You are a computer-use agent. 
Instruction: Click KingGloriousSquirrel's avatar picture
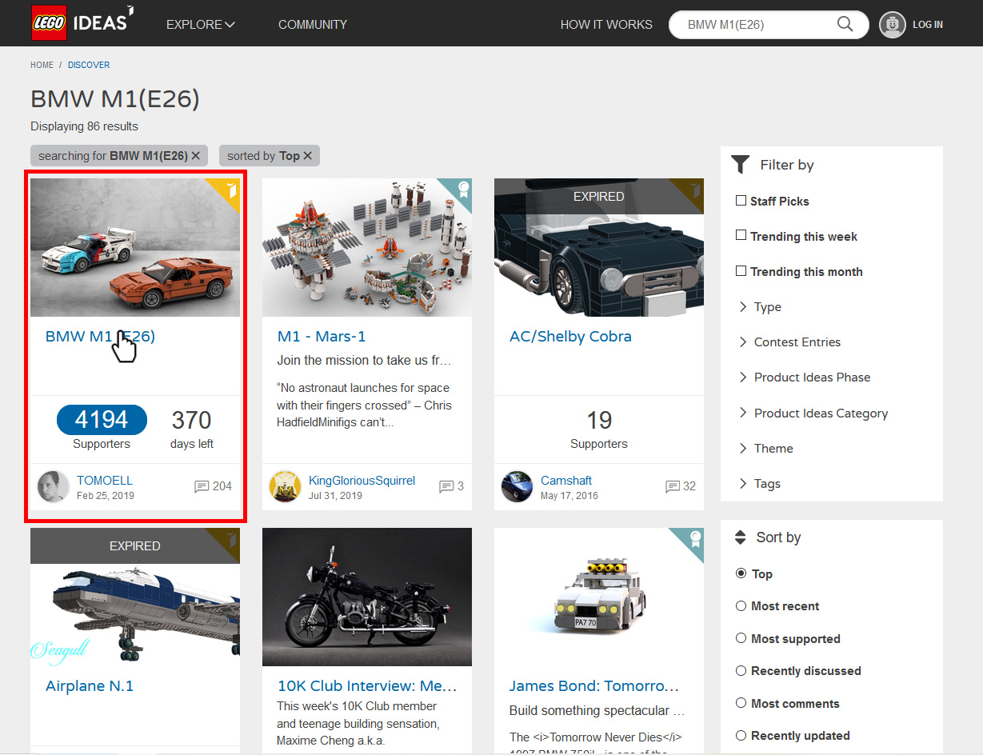pos(285,486)
